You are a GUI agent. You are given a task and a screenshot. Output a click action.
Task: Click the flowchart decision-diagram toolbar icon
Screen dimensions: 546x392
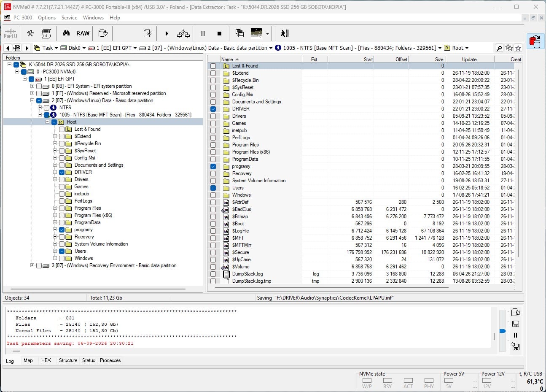click(183, 33)
